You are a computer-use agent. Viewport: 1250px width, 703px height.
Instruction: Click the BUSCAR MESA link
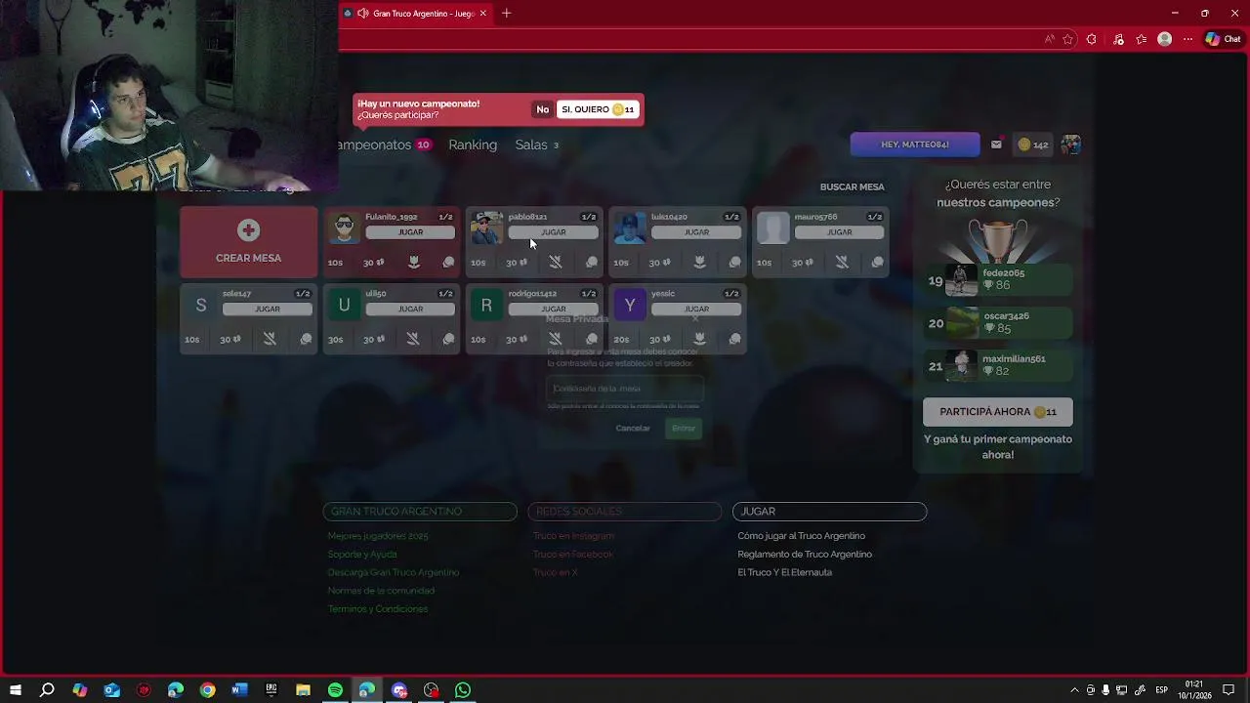852,186
